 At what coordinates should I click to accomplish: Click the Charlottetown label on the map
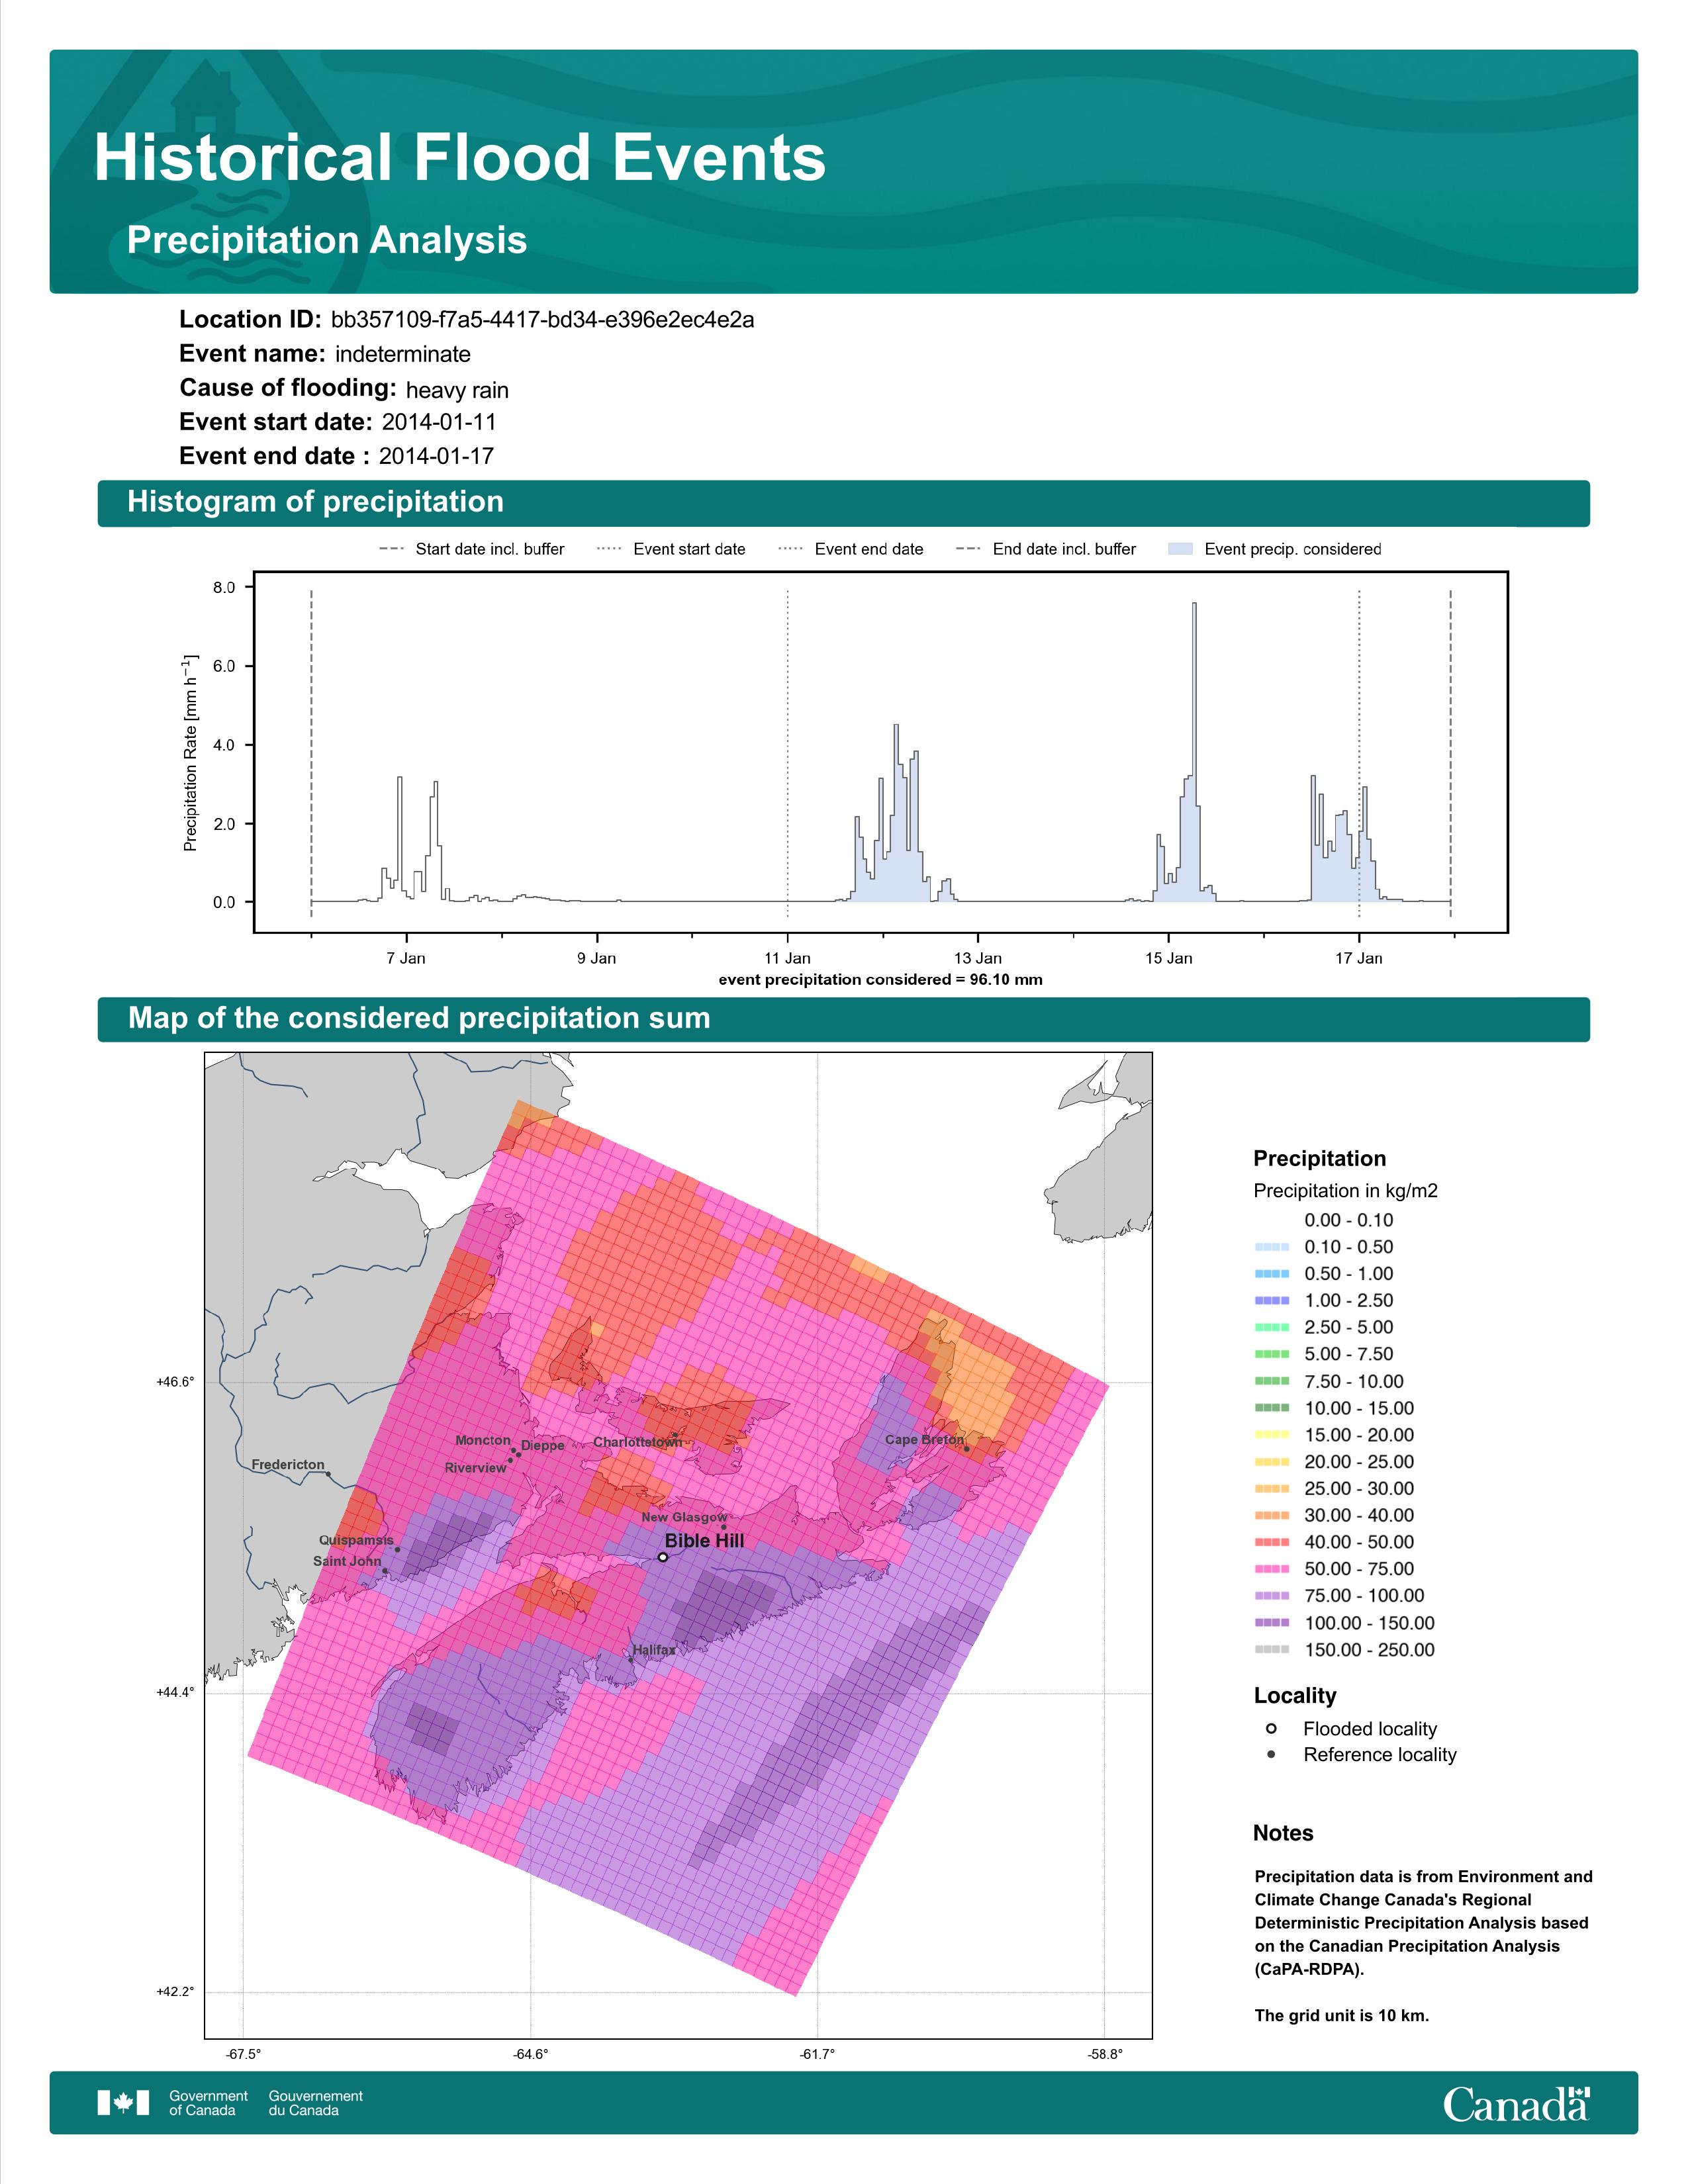pos(637,1442)
